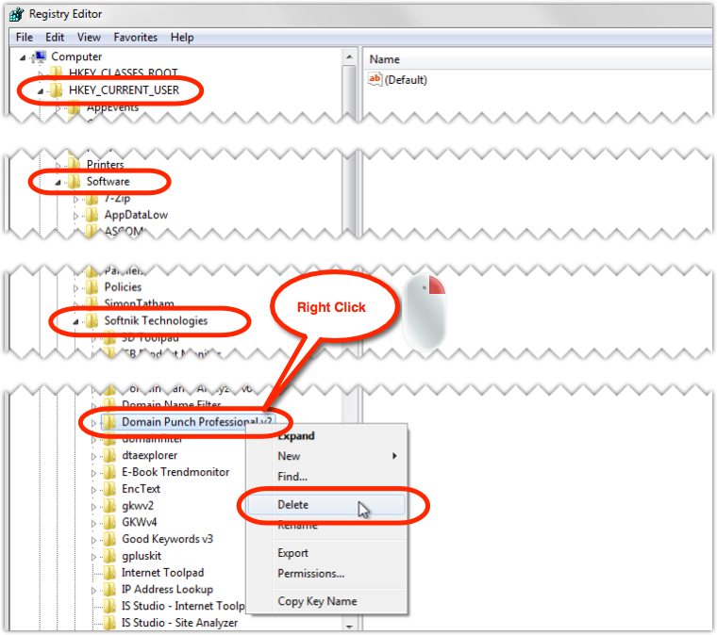Click the tree scrollbar down arrow
The height and width of the screenshot is (635, 717).
349,626
